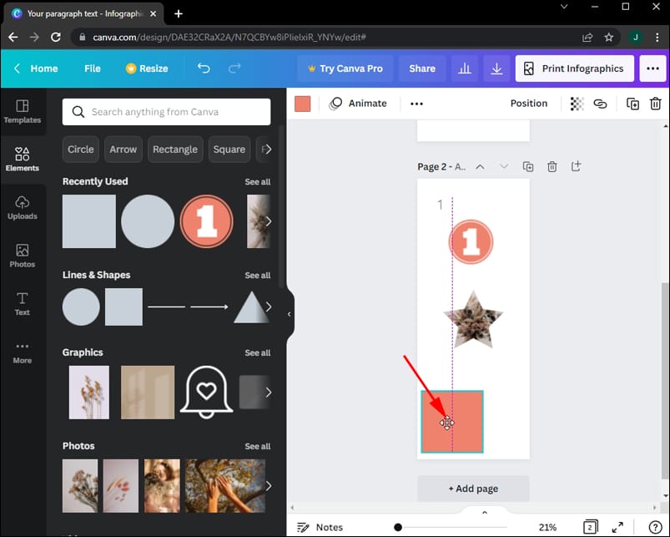
Task: Collapse Page 2 downward with the chevron
Action: pos(504,166)
